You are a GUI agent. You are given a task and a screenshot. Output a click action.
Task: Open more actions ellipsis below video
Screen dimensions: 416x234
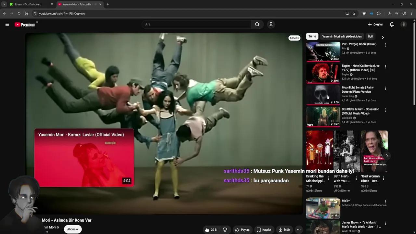[299, 230]
